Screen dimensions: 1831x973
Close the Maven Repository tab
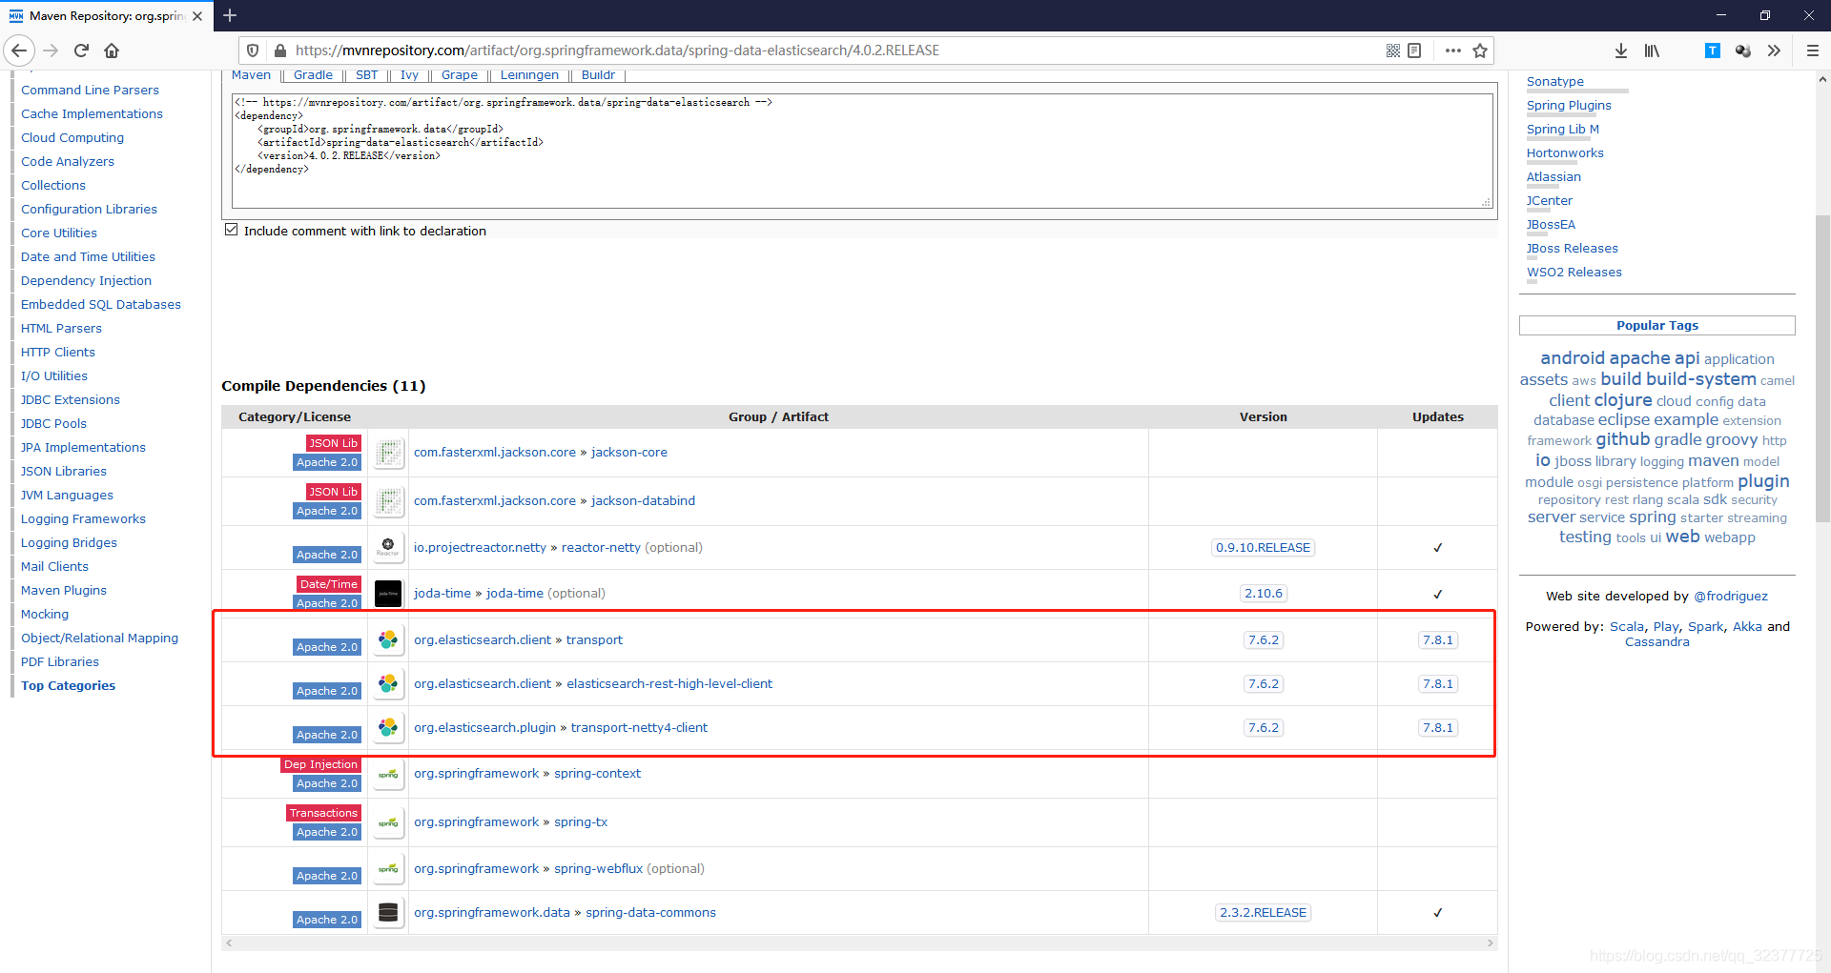click(197, 16)
